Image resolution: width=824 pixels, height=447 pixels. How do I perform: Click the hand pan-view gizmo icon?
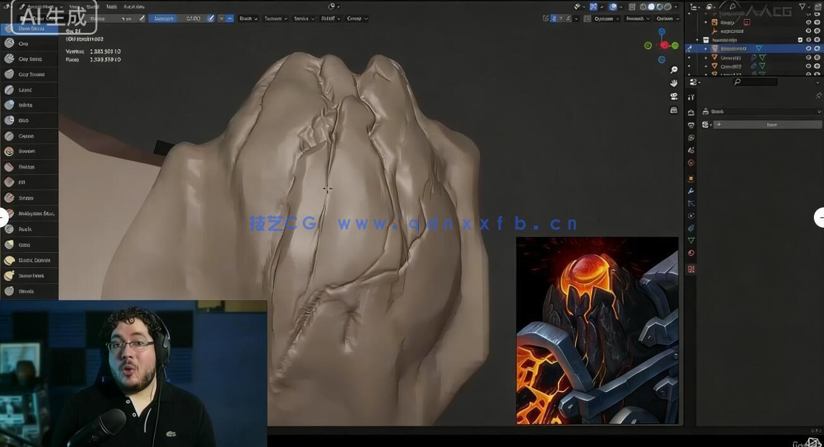[674, 83]
